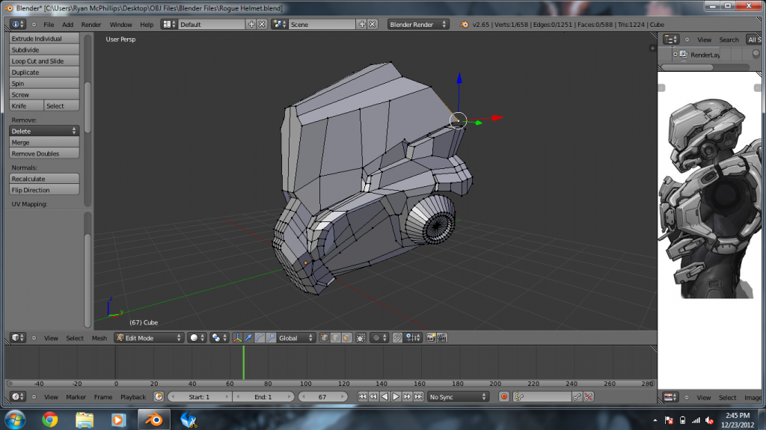
Task: Open the Outliner editor type selector icon
Action: pyautogui.click(x=671, y=40)
